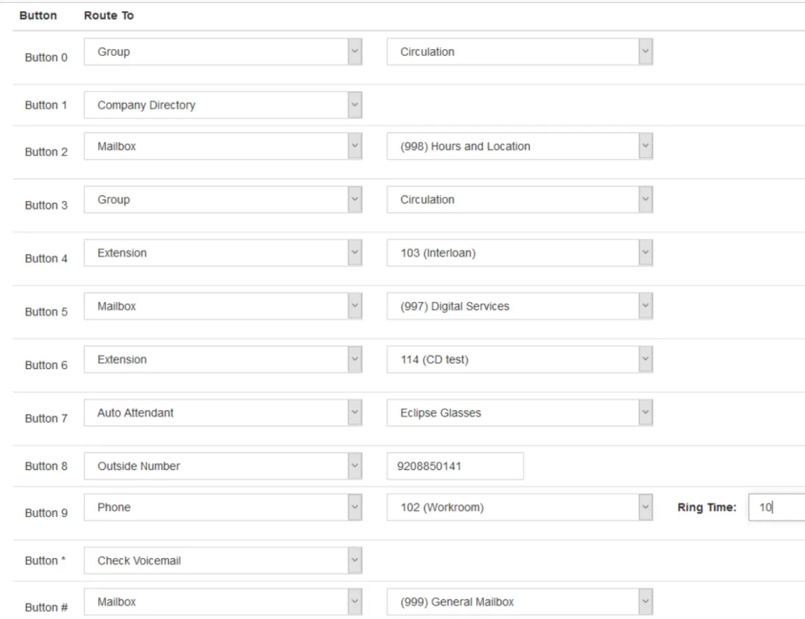This screenshot has height=619, width=805.
Task: Expand Button 1 Company Directory dropdown
Action: [223, 106]
